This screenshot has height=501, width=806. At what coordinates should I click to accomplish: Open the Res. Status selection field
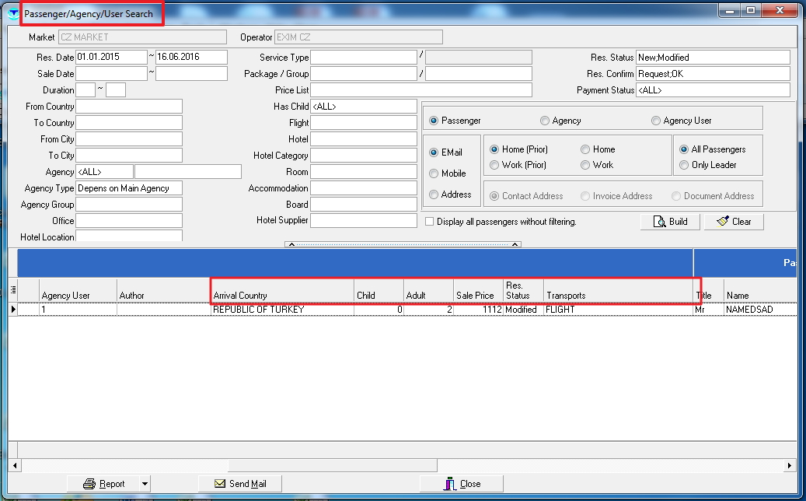point(713,58)
